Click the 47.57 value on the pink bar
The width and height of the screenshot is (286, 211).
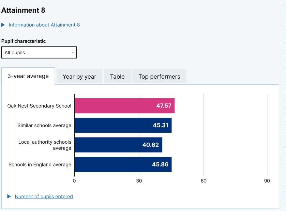164,106
